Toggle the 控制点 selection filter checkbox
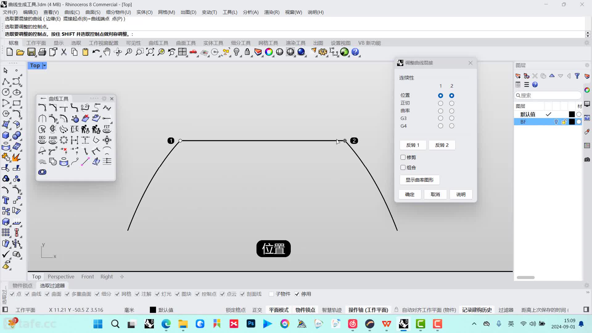 point(197,294)
